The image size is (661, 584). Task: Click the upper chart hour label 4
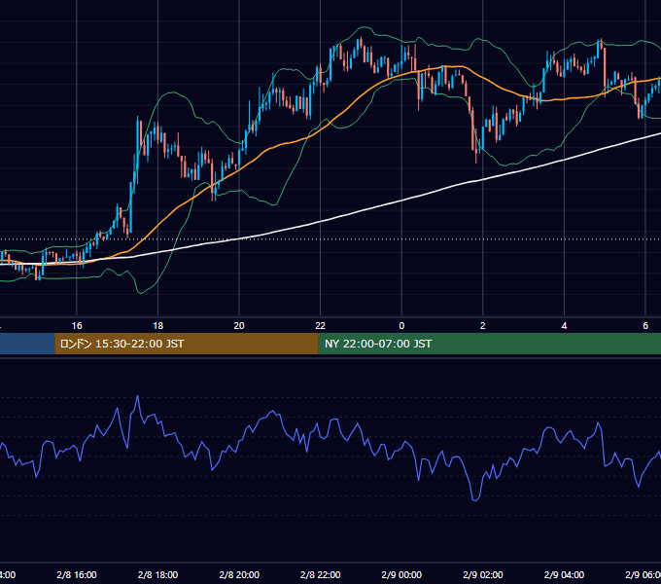click(x=564, y=326)
